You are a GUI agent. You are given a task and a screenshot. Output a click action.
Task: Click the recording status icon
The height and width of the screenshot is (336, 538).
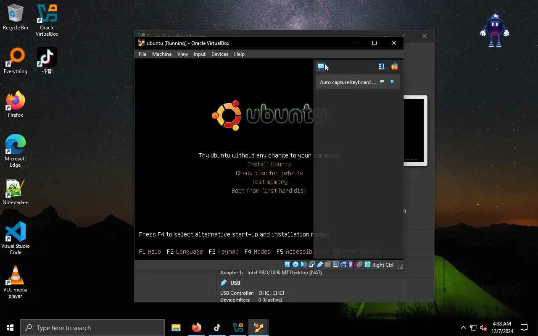click(343, 265)
